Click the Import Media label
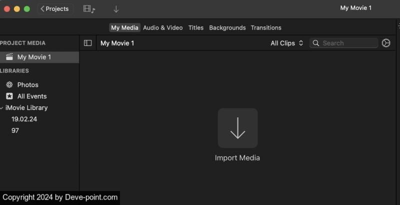 pyautogui.click(x=237, y=158)
